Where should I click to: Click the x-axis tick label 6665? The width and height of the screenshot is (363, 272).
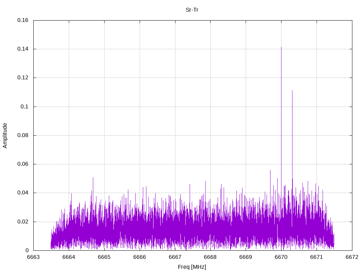[x=104, y=257]
